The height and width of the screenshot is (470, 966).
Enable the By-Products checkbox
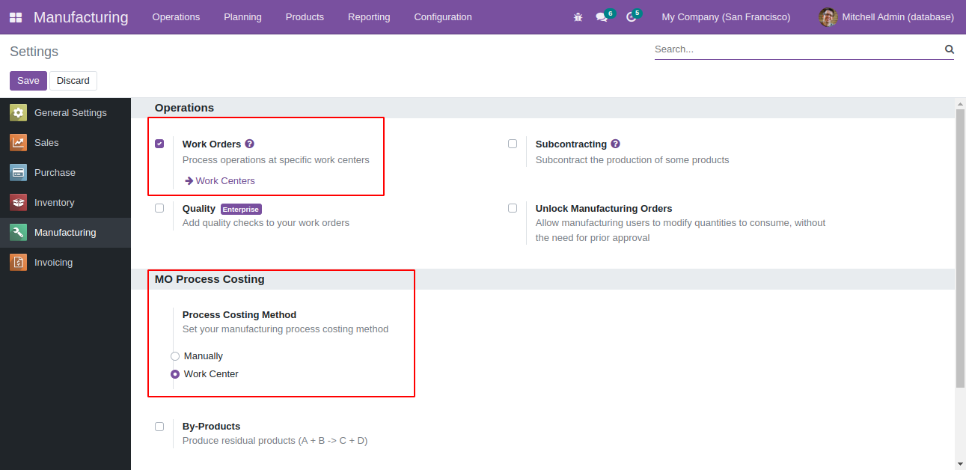point(159,427)
